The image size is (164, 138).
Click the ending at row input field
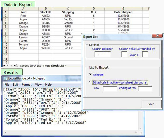(145, 88)
